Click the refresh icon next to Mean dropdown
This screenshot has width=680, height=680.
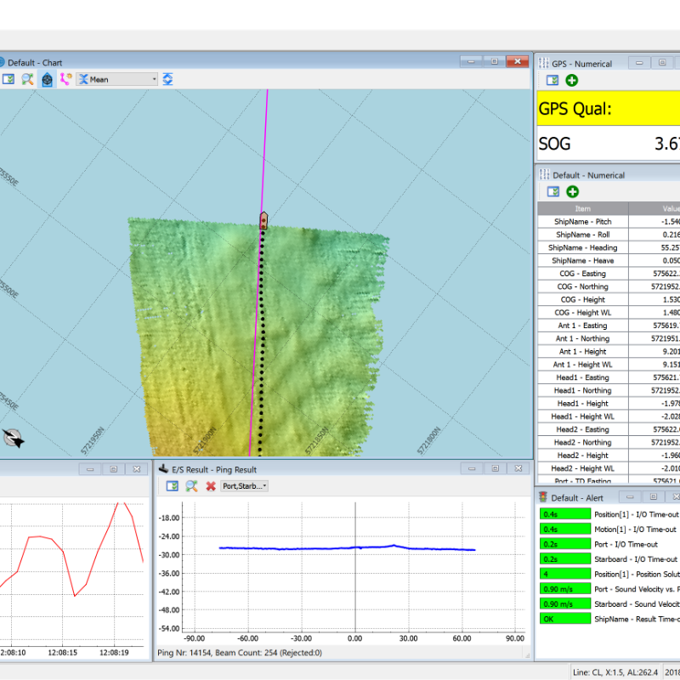(x=167, y=78)
